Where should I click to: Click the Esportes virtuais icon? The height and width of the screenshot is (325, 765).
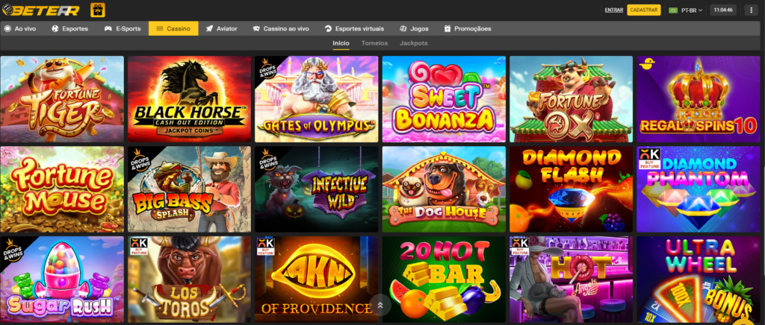click(329, 29)
